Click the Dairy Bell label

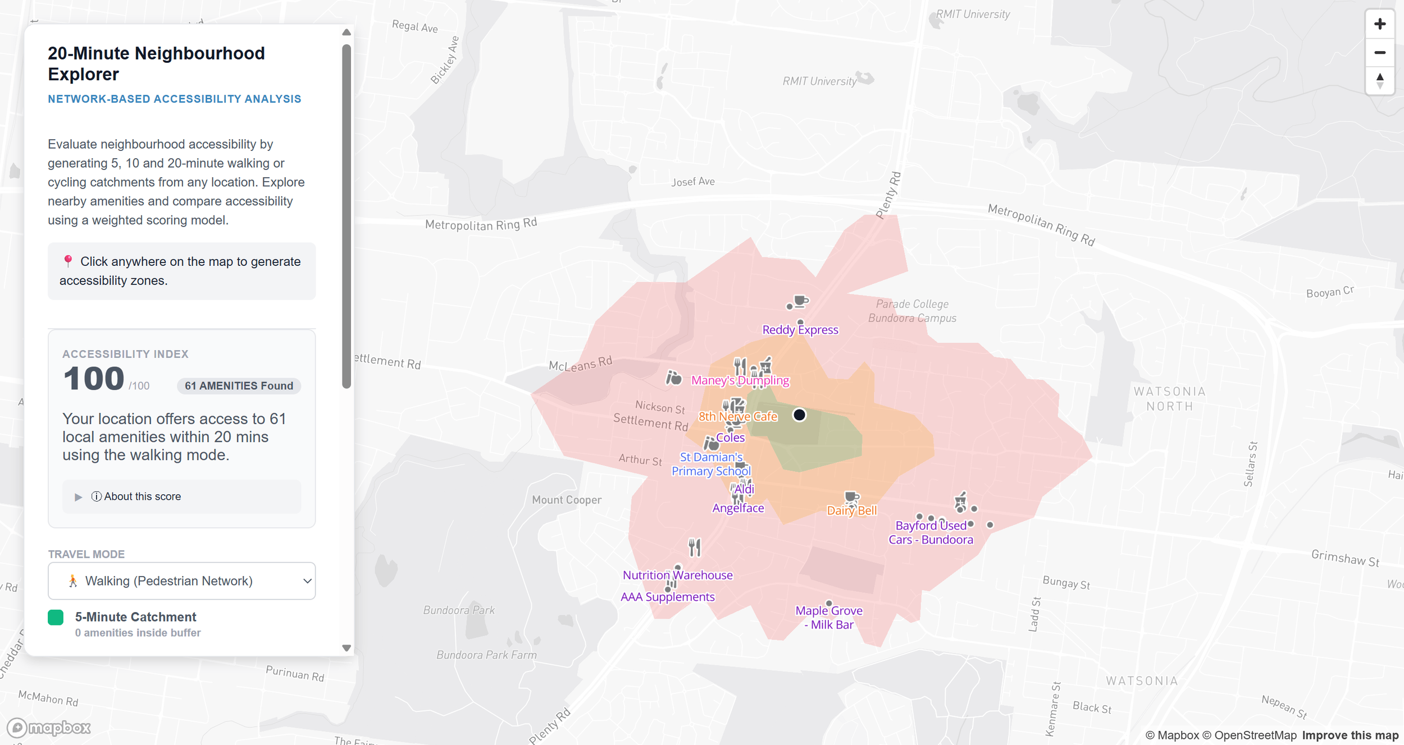(851, 511)
